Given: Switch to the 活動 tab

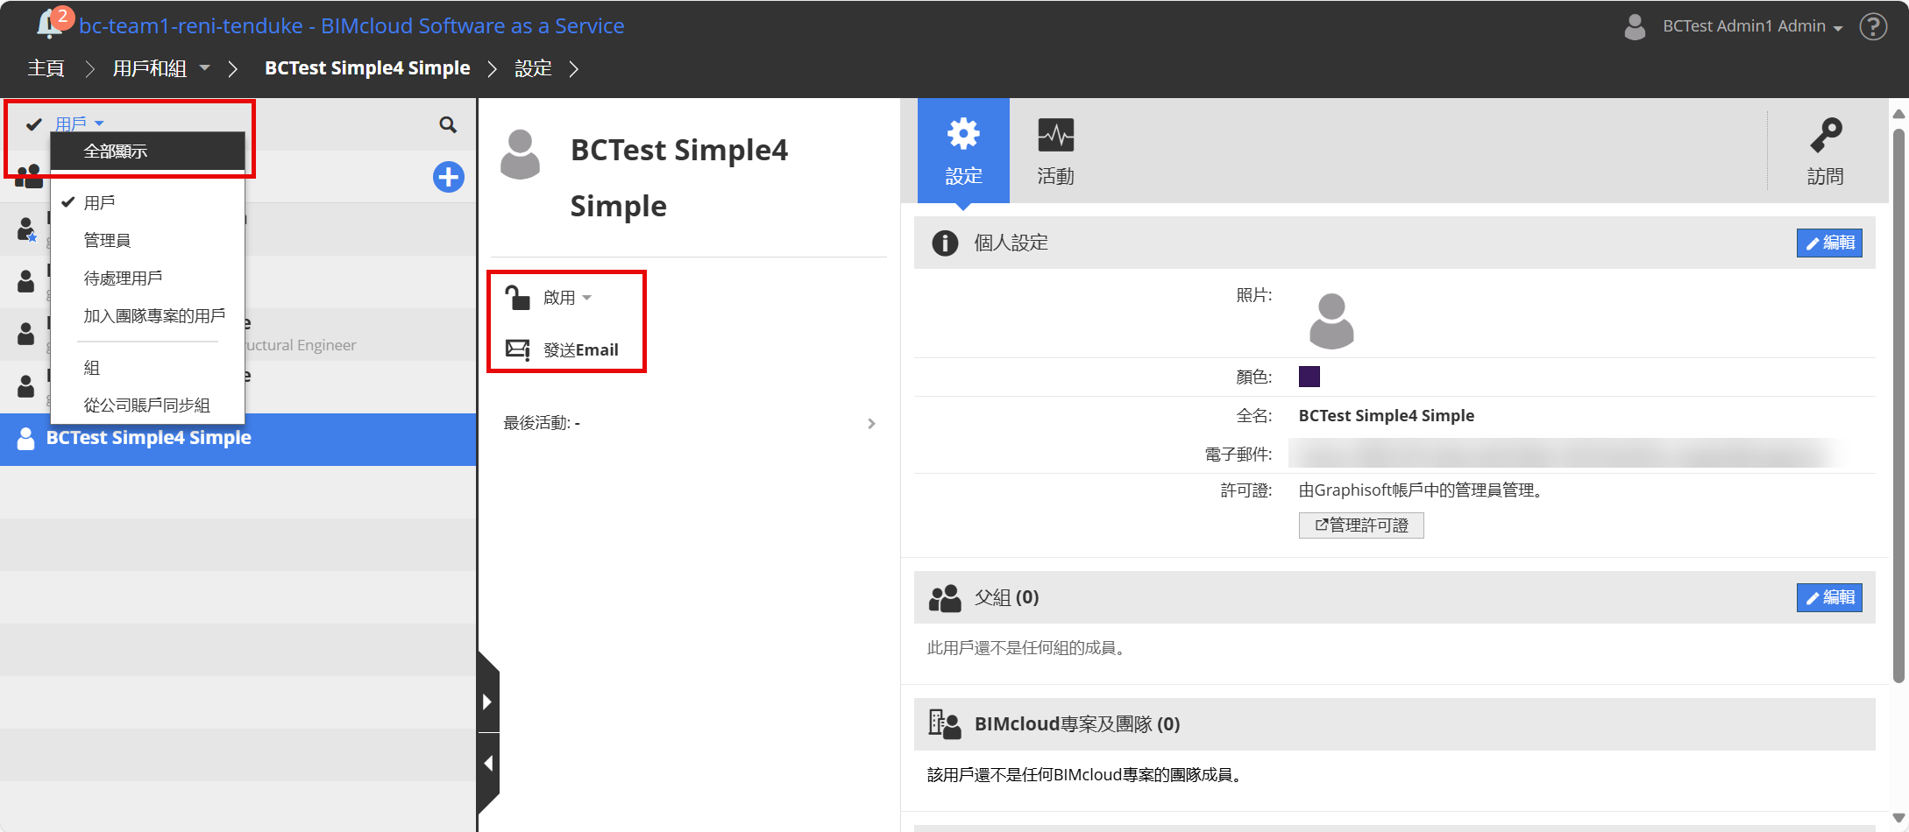Looking at the screenshot, I should [x=1055, y=152].
